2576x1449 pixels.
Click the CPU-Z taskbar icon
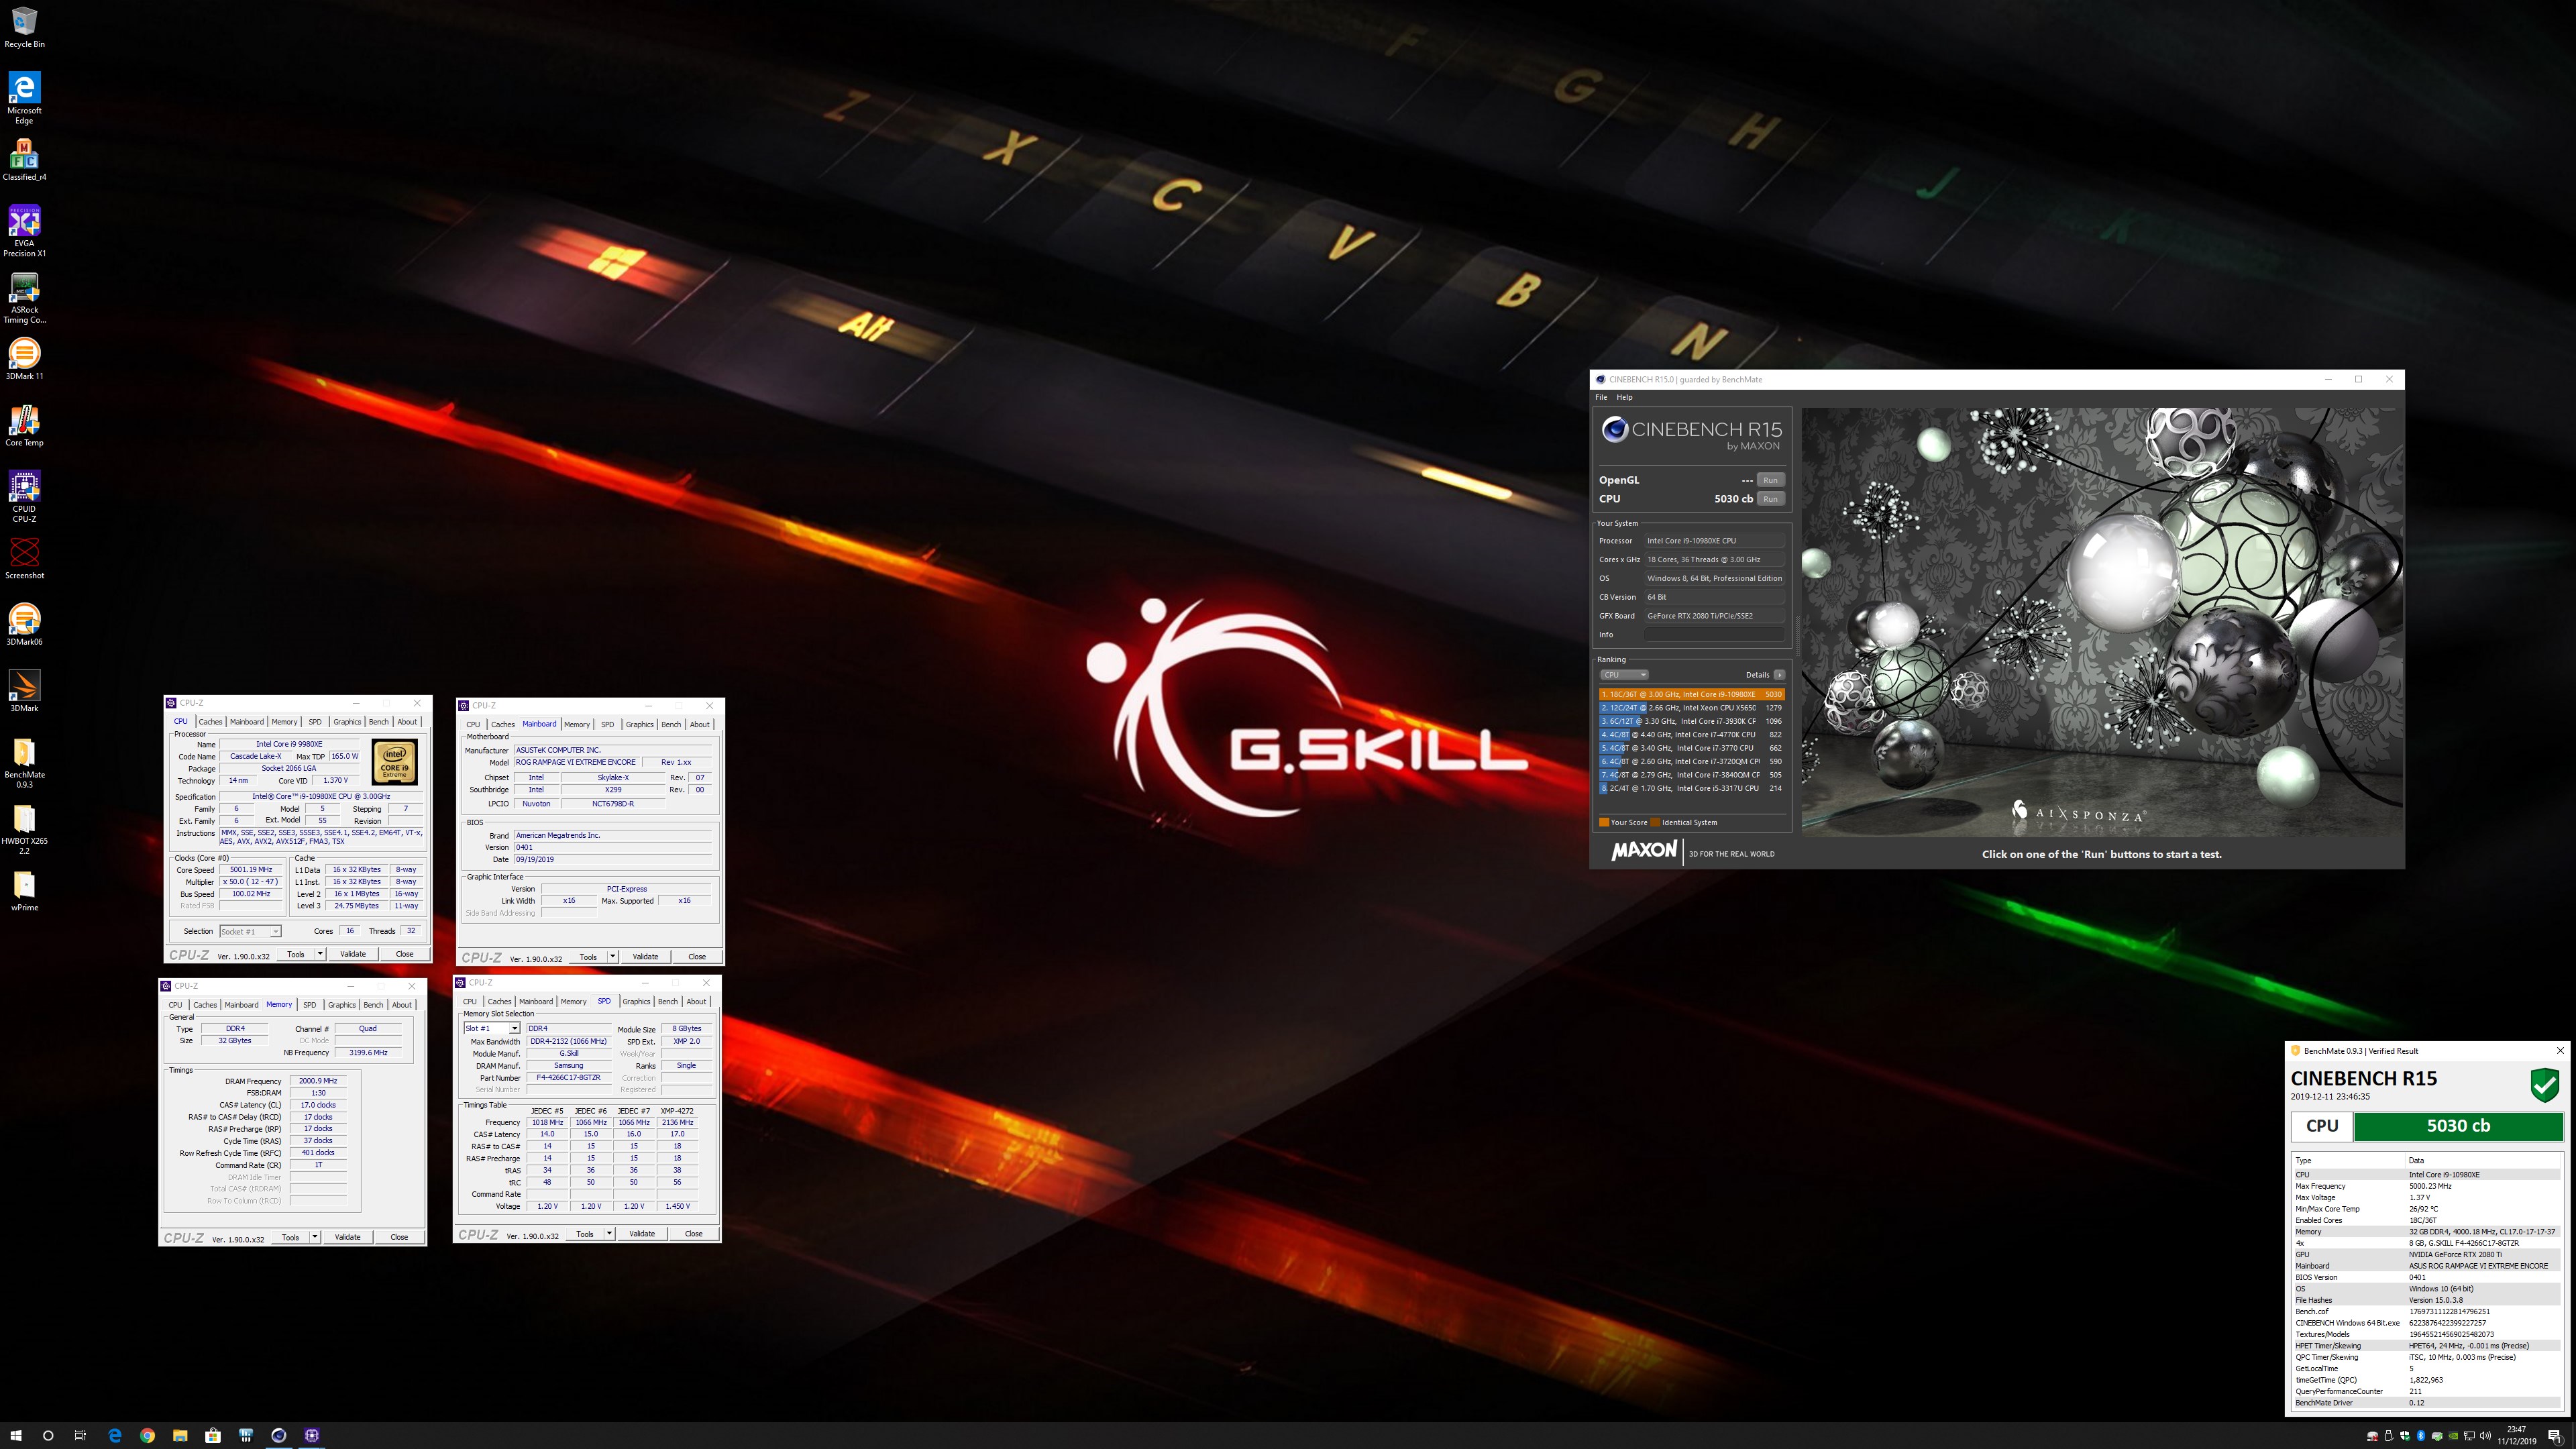pyautogui.click(x=312, y=1435)
